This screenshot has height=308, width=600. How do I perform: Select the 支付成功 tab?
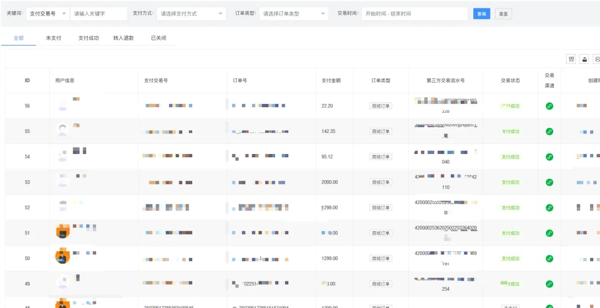[88, 38]
